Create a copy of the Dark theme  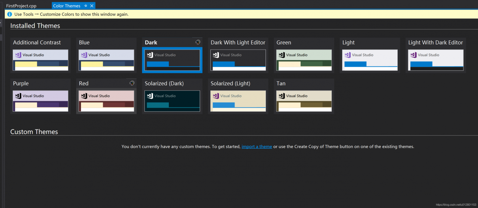198,42
